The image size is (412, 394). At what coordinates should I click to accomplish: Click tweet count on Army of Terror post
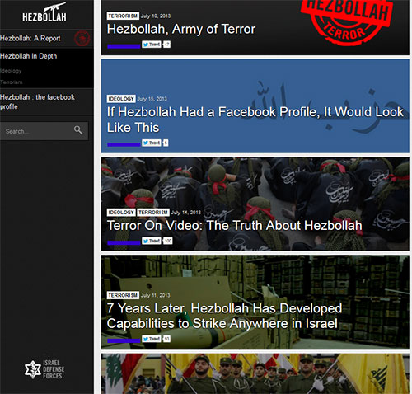[x=166, y=45]
